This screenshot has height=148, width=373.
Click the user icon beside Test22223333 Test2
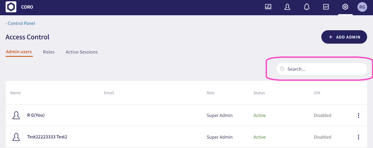tap(16, 137)
